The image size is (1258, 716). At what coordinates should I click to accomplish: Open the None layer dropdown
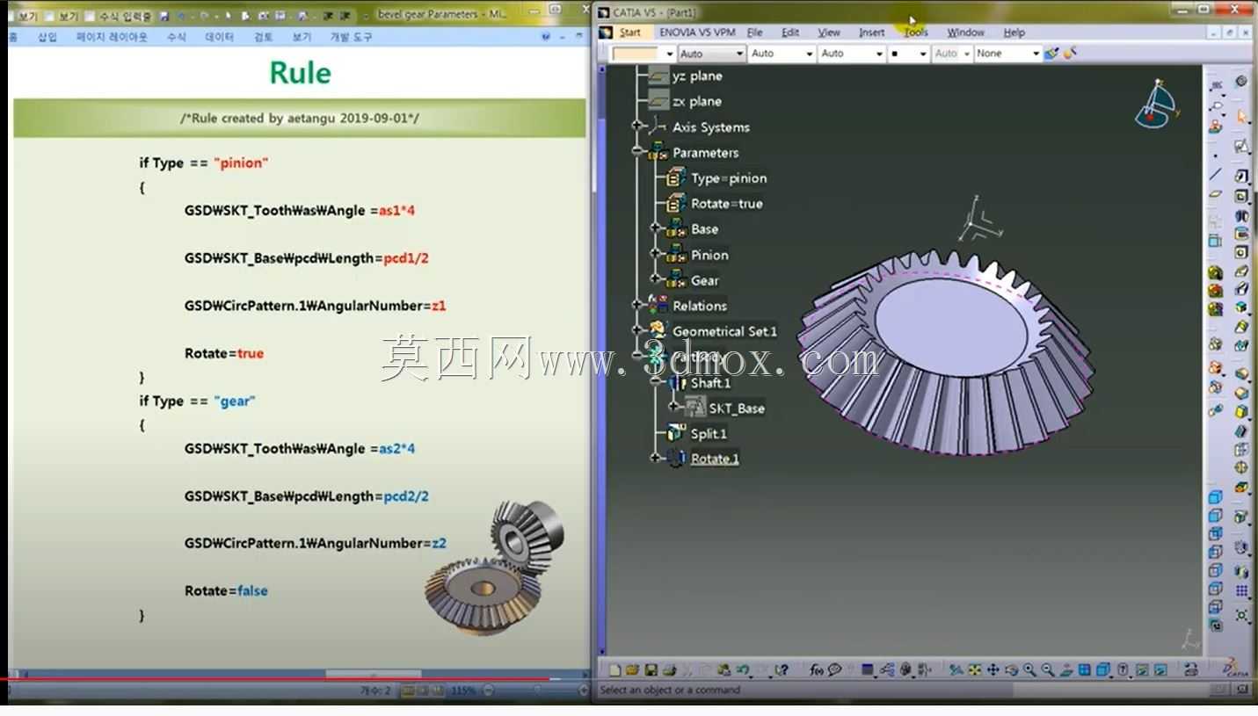[x=1035, y=54]
